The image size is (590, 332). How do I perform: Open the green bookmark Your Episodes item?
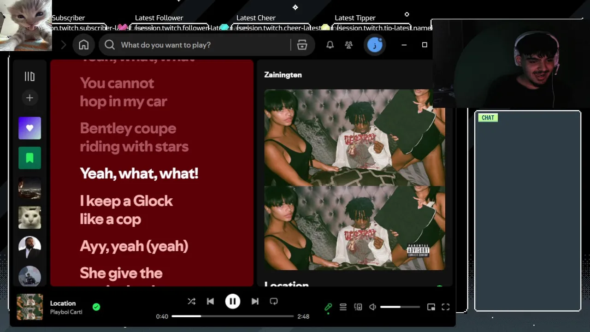pyautogui.click(x=29, y=158)
